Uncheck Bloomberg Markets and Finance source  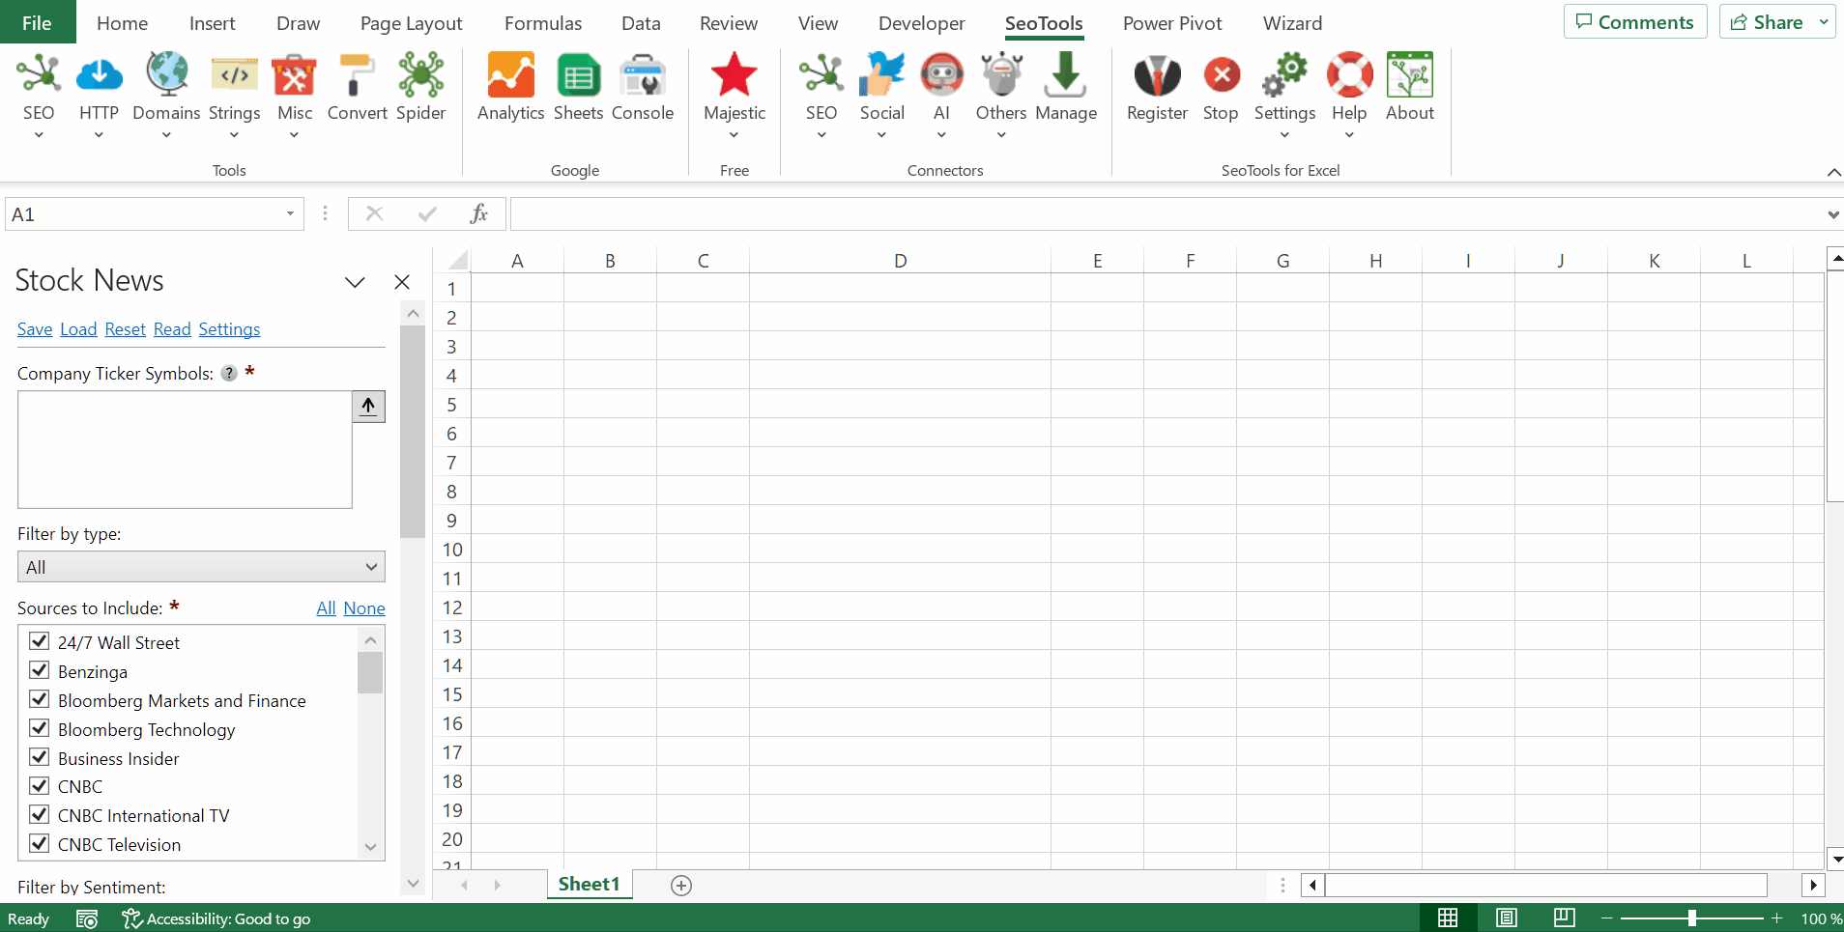click(x=40, y=699)
